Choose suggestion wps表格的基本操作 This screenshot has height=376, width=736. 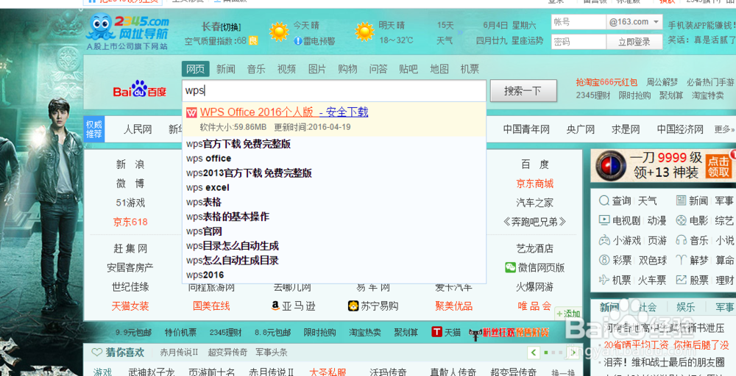(227, 217)
